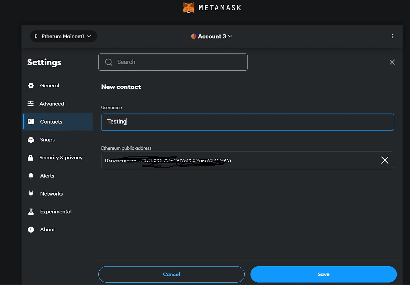Click into the Username field

click(x=247, y=122)
